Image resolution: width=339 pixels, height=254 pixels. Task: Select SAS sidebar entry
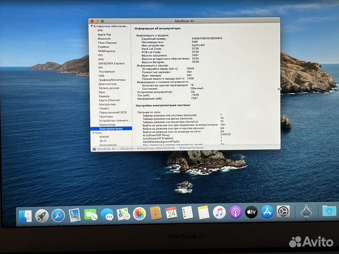coord(101,59)
